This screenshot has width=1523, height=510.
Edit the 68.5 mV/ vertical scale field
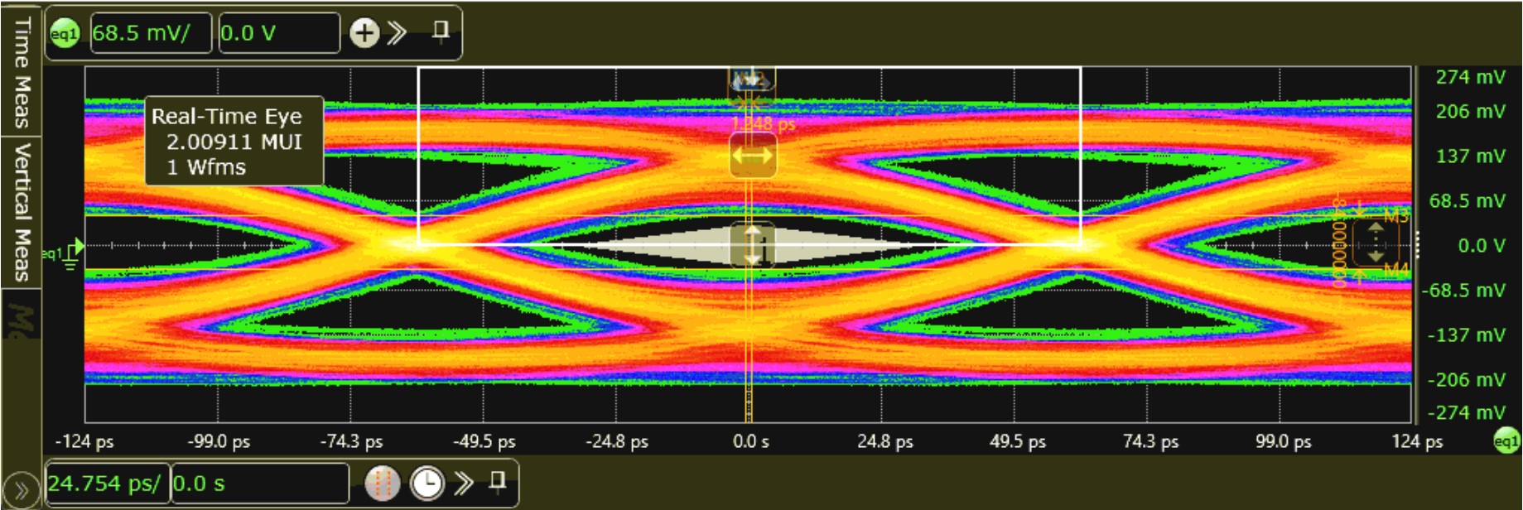[150, 34]
